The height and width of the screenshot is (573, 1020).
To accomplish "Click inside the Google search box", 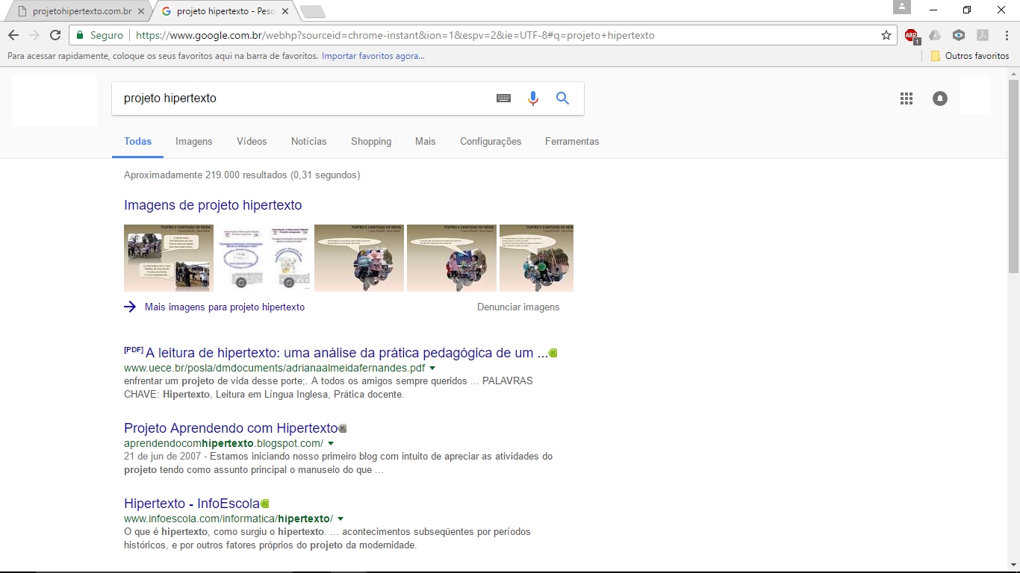I will pyautogui.click(x=299, y=98).
